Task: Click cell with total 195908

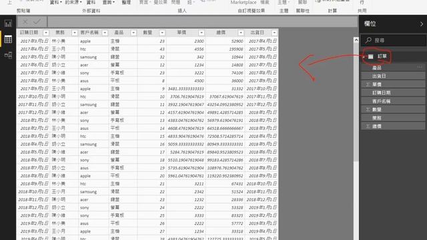Action: 226,49
